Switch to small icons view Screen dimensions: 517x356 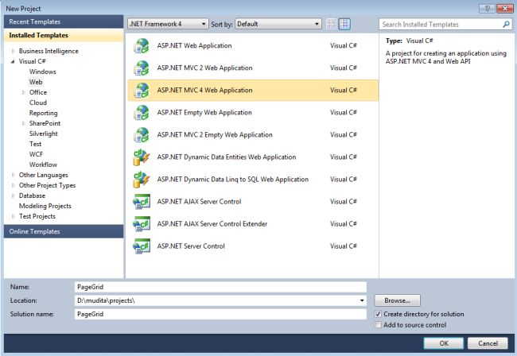pos(332,24)
